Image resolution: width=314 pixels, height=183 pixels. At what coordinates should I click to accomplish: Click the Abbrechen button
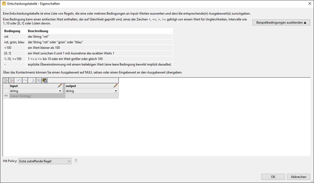[298, 177]
